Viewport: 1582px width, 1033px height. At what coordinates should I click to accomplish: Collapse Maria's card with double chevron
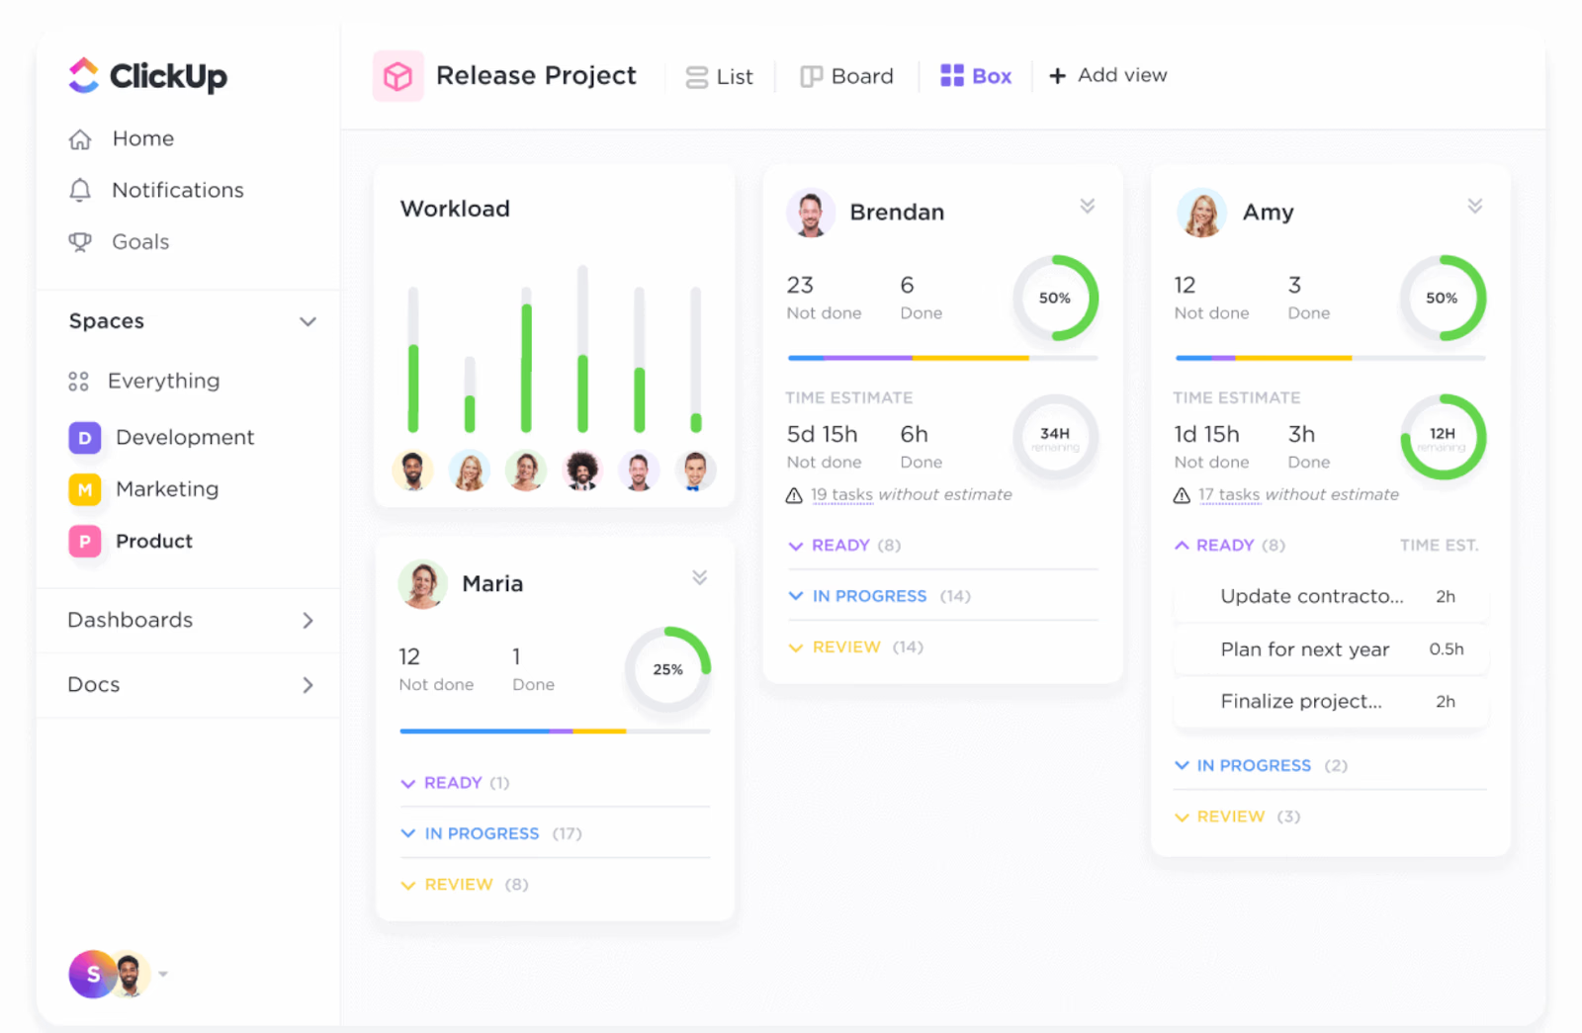(700, 577)
